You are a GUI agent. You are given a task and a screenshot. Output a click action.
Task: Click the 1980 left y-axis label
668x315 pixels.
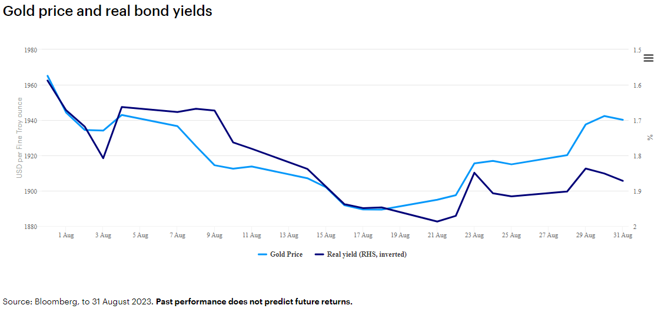click(x=31, y=50)
